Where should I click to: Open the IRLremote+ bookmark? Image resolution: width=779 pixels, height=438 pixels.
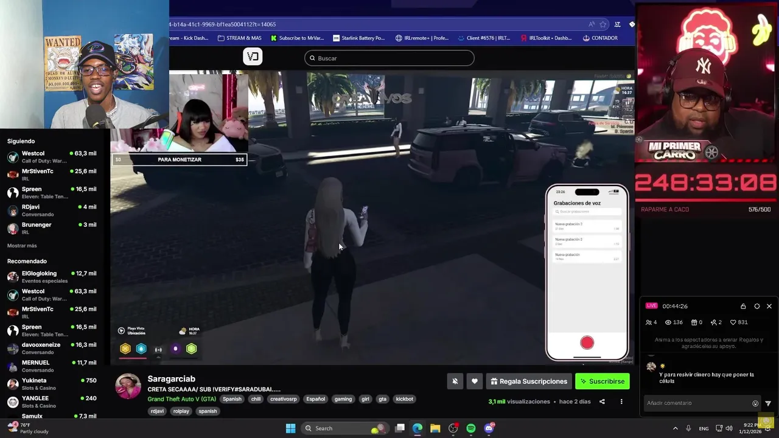(422, 38)
